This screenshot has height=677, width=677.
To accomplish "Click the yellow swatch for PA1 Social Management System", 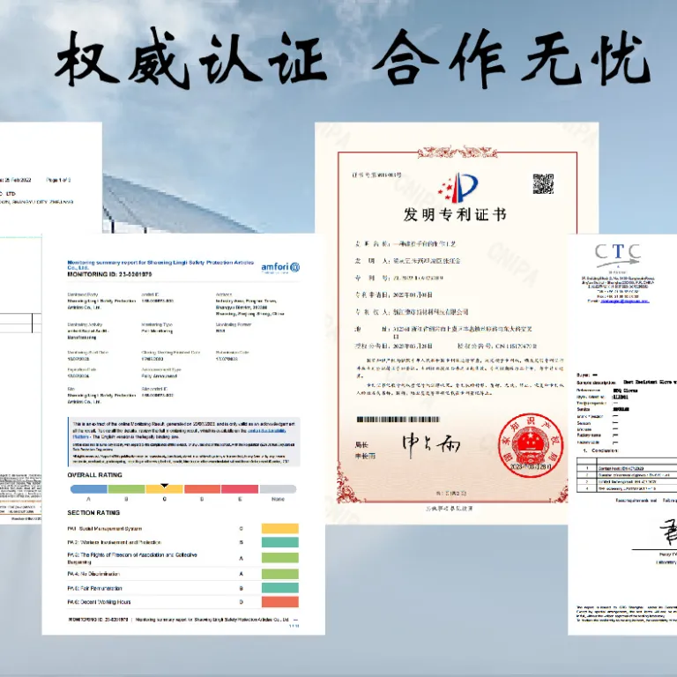I will pos(280,529).
